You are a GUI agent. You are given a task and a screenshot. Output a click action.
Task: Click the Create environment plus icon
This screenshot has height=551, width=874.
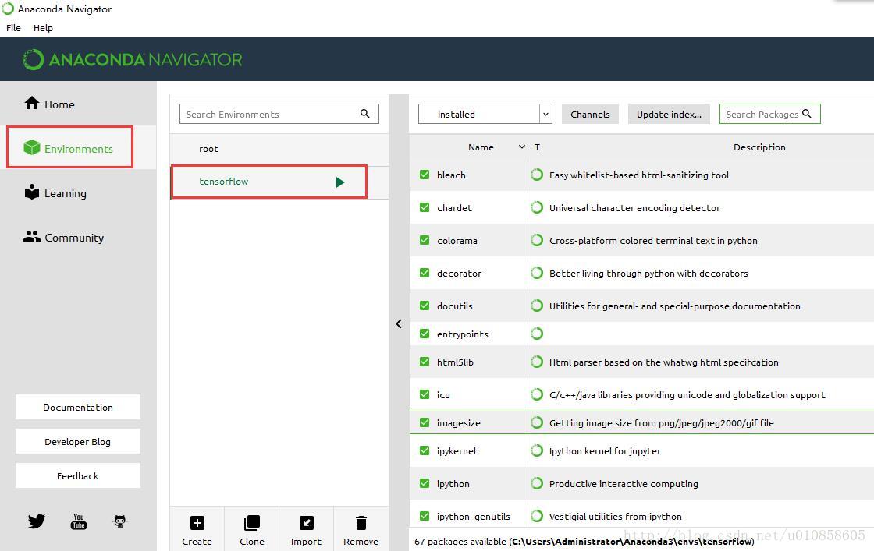(197, 523)
